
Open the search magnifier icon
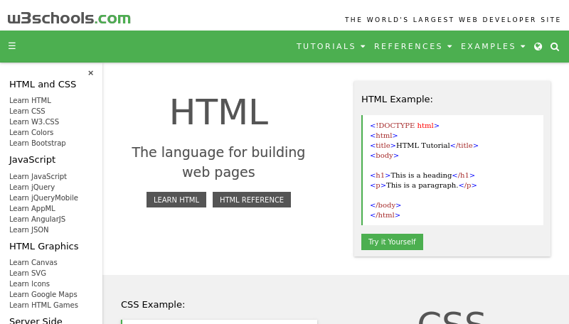click(555, 46)
